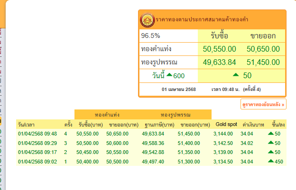Click the Gold spot value 3,144.00
This screenshot has height=190, width=296.
223,134
